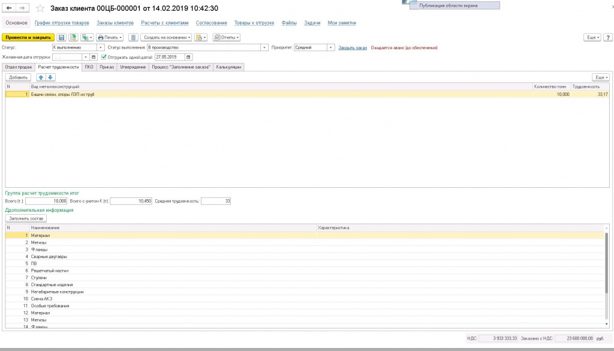Open calendar next to 27.05.2019 date
This screenshot has height=351, width=614.
(x=188, y=57)
